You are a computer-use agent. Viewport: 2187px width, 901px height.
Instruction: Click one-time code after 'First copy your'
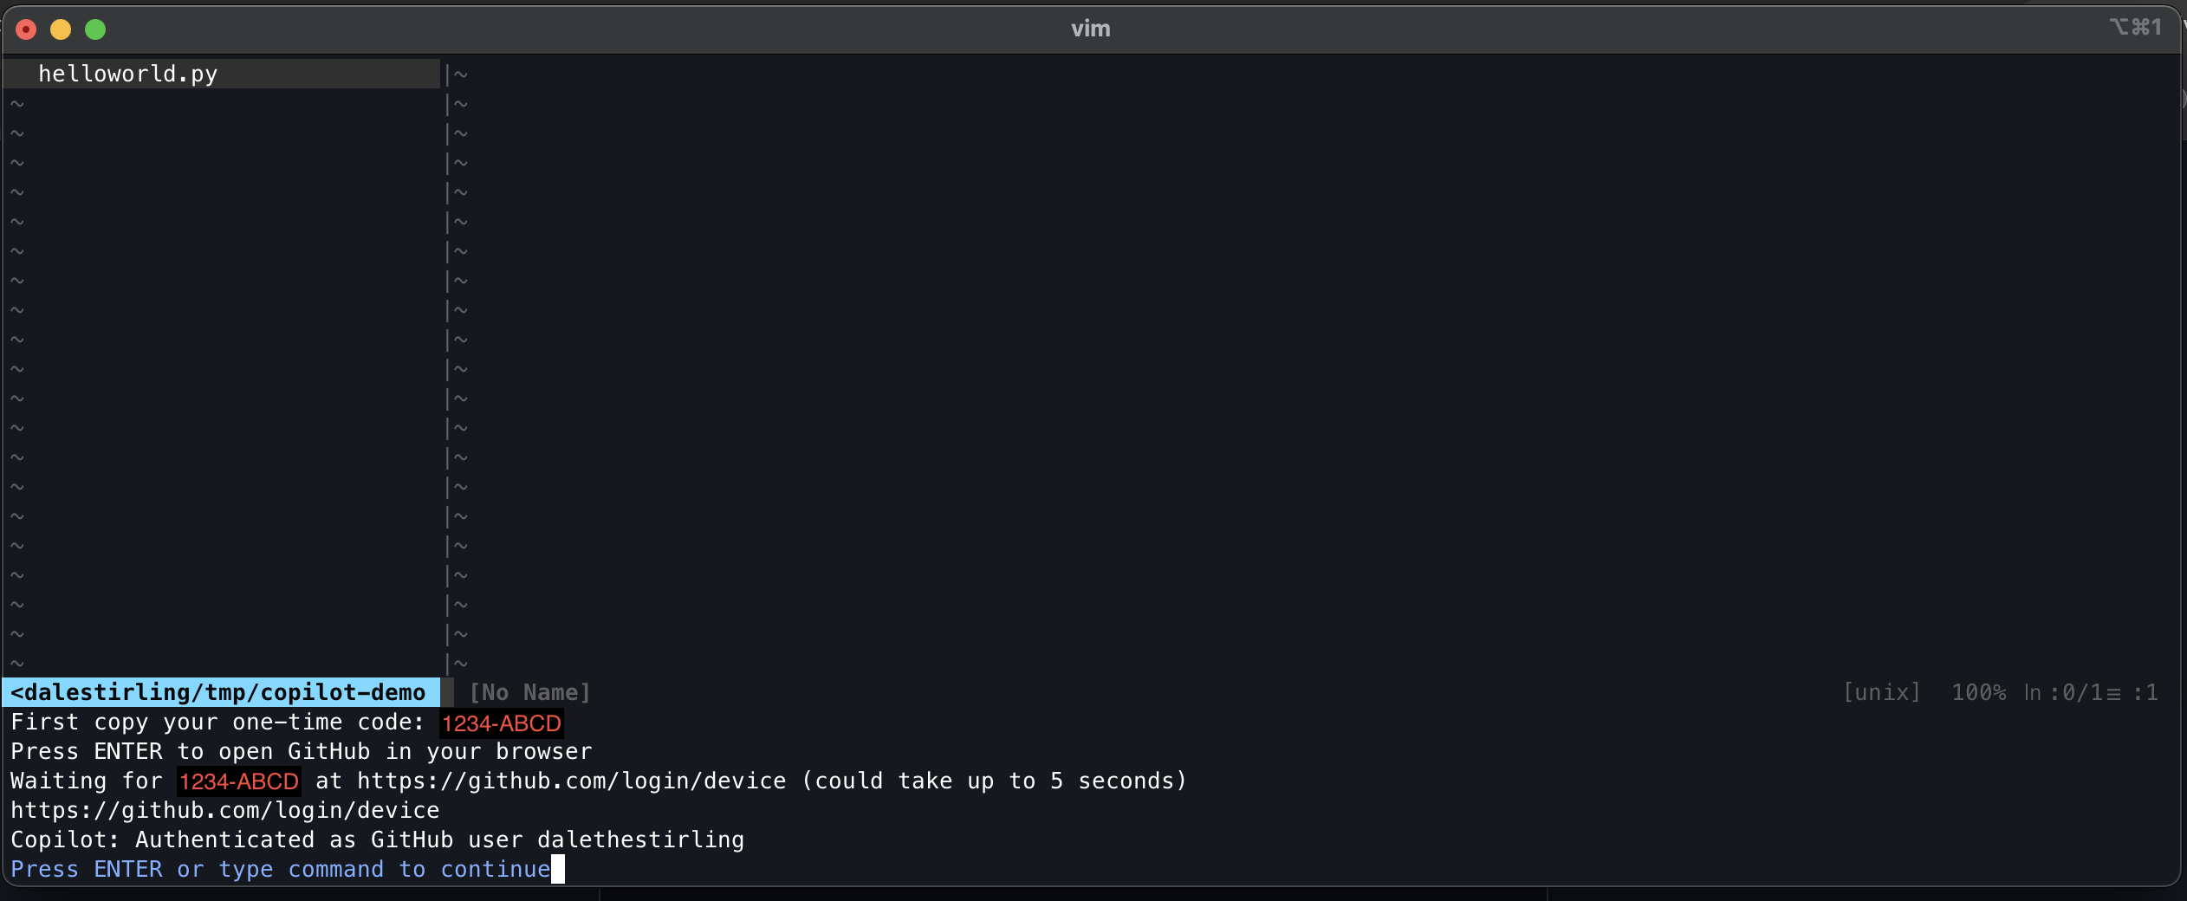(502, 723)
